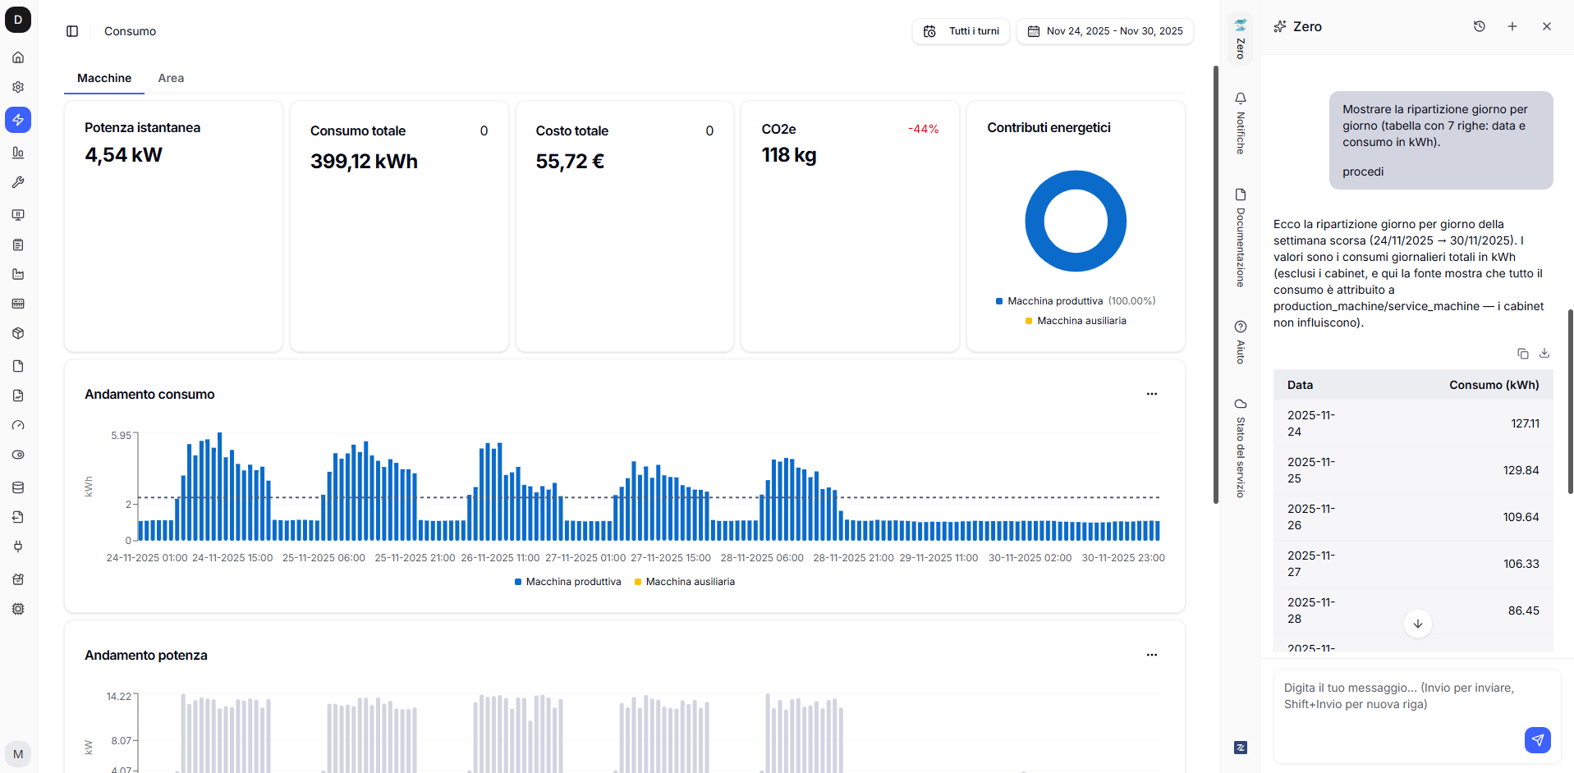This screenshot has width=1574, height=773.
Task: Click the Consumo (kWh) column header
Action: [x=1494, y=385]
